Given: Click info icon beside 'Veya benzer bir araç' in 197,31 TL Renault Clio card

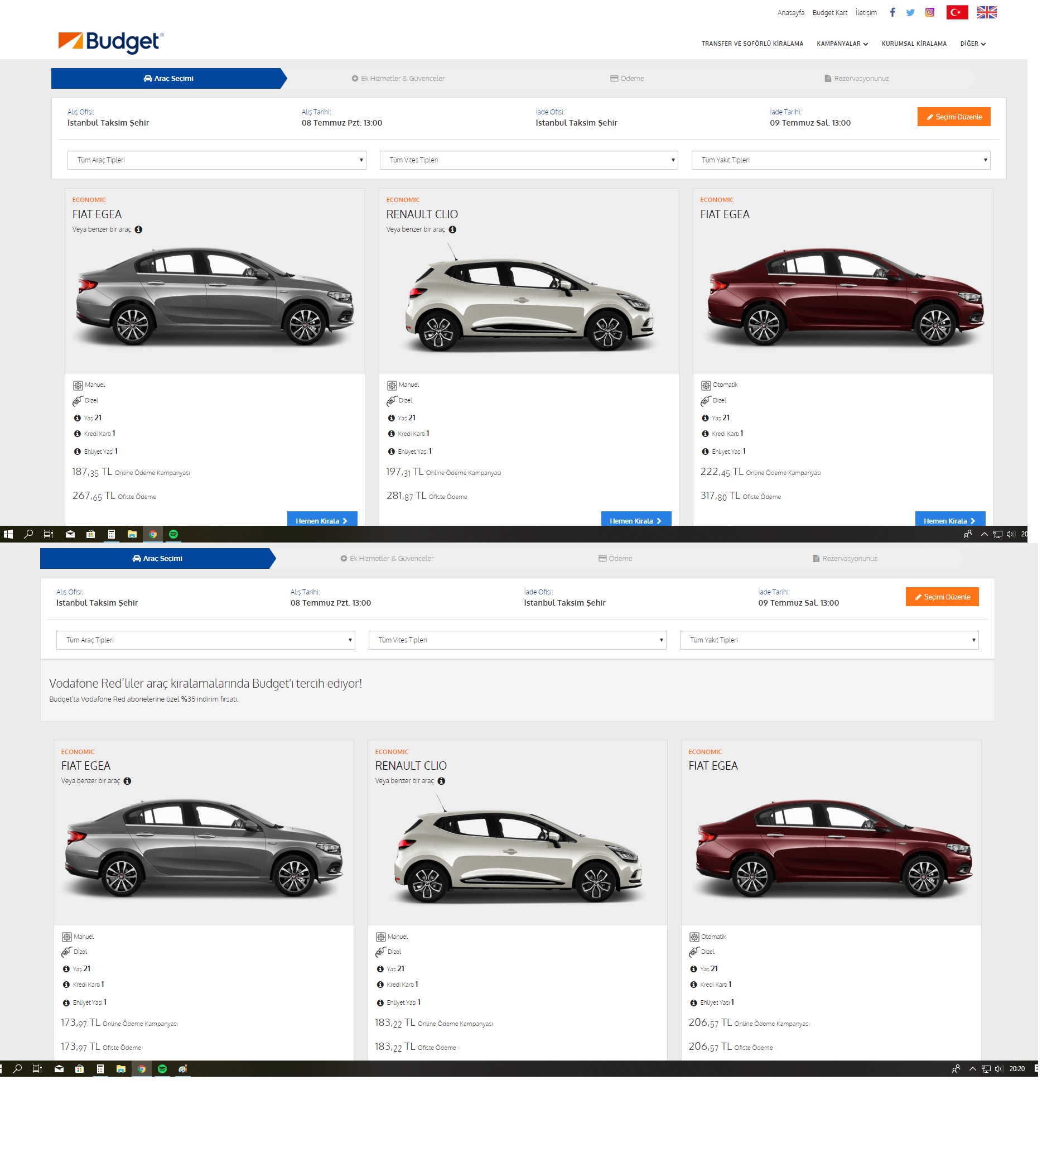Looking at the screenshot, I should pyautogui.click(x=452, y=229).
